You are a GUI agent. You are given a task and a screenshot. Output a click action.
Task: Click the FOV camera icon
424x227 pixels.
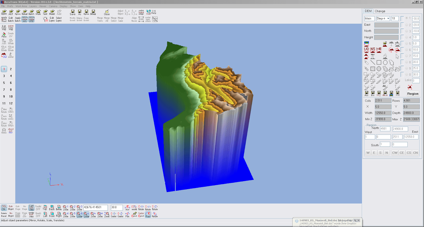(127, 207)
